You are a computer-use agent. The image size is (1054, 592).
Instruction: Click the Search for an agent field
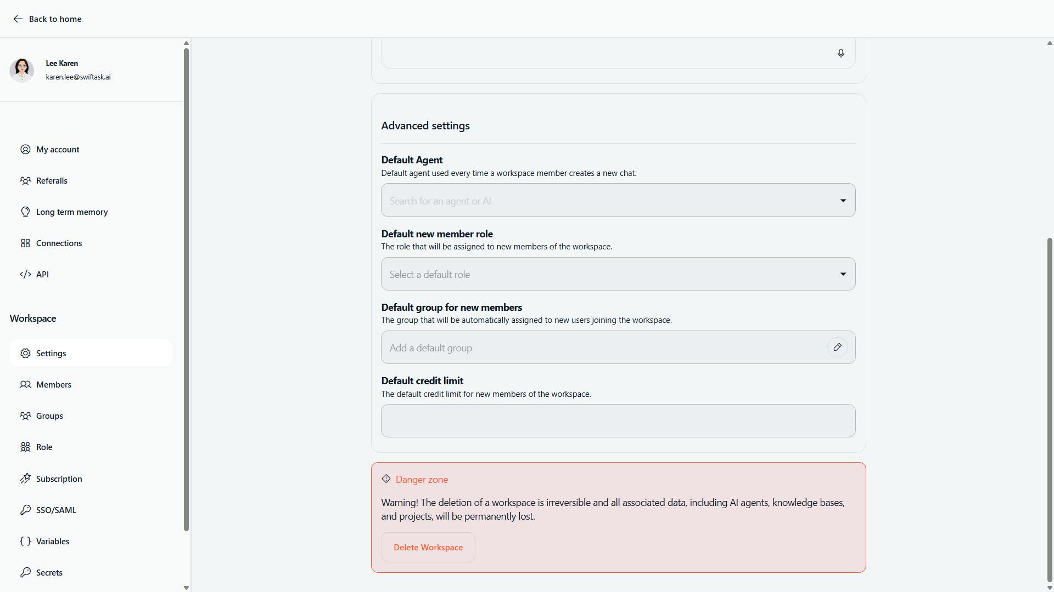604,201
